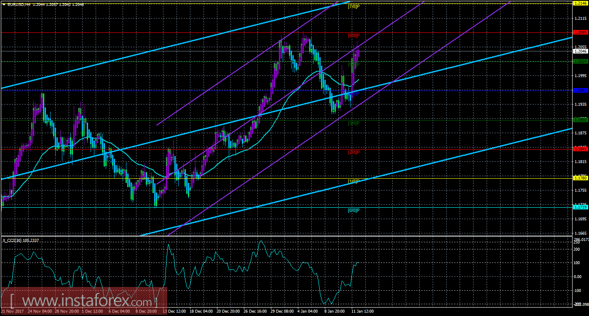
Task: Click the green 1.2024 price tag
Action: click(x=581, y=61)
